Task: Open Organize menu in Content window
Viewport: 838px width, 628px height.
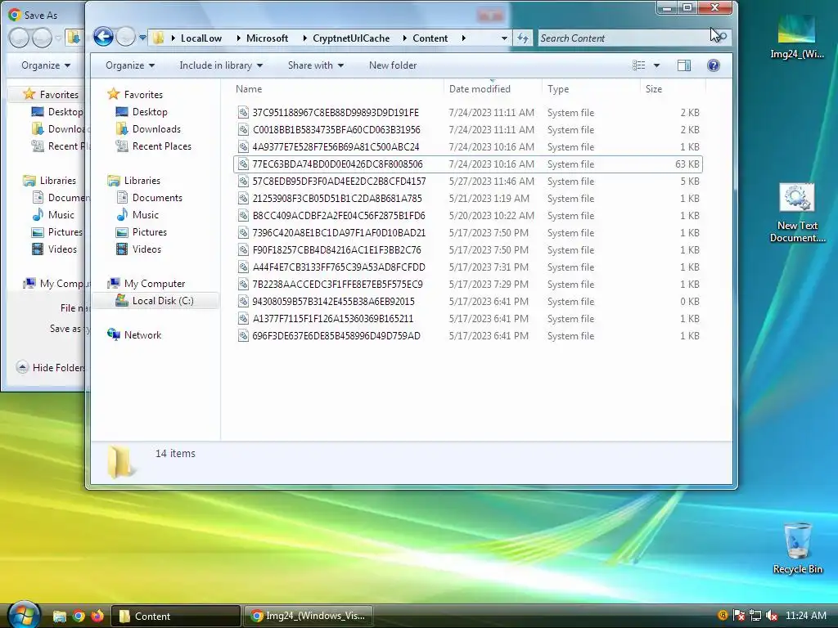Action: click(x=130, y=65)
